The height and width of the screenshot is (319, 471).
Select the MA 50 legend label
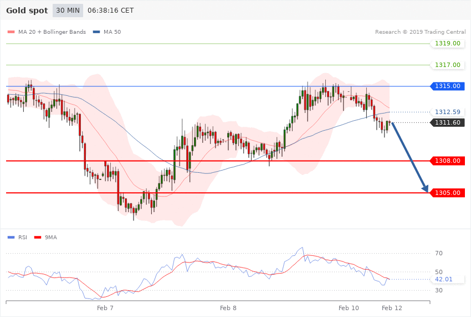pyautogui.click(x=112, y=32)
